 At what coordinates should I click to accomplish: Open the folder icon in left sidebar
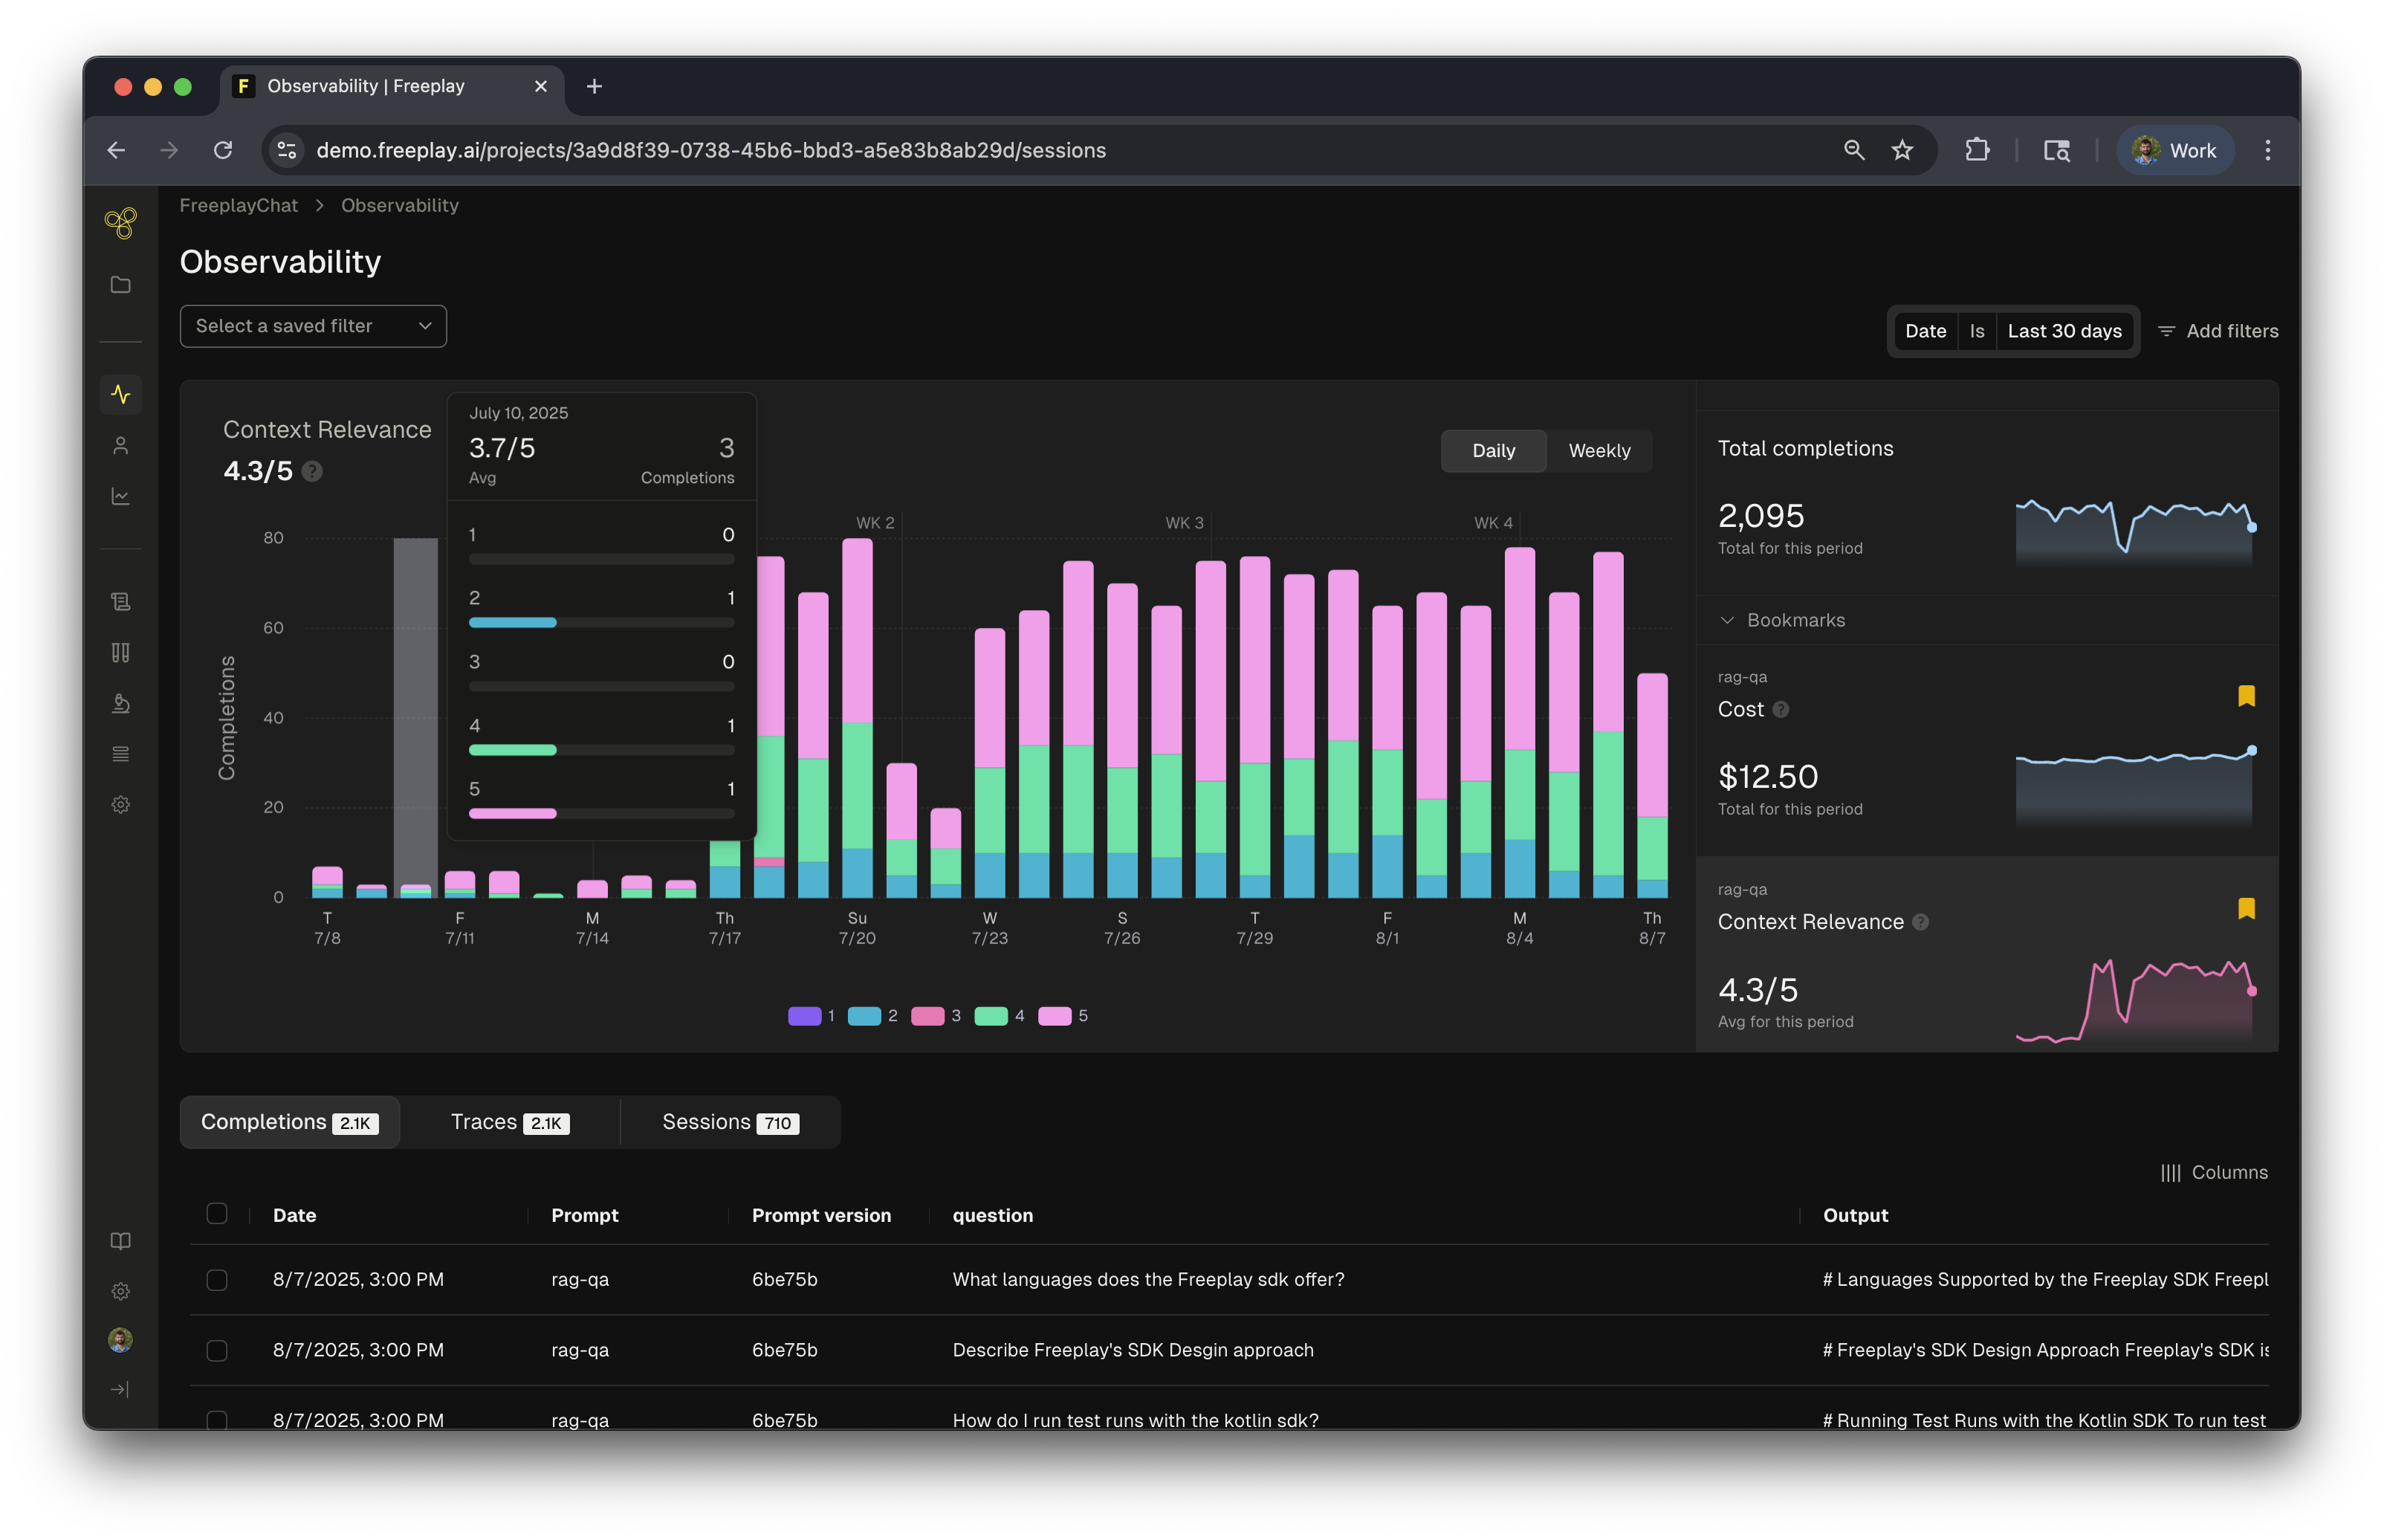[x=120, y=285]
